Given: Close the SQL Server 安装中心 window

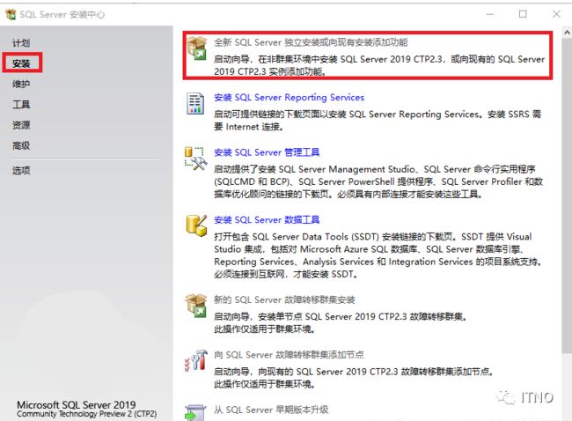Looking at the screenshot, I should coord(556,14).
